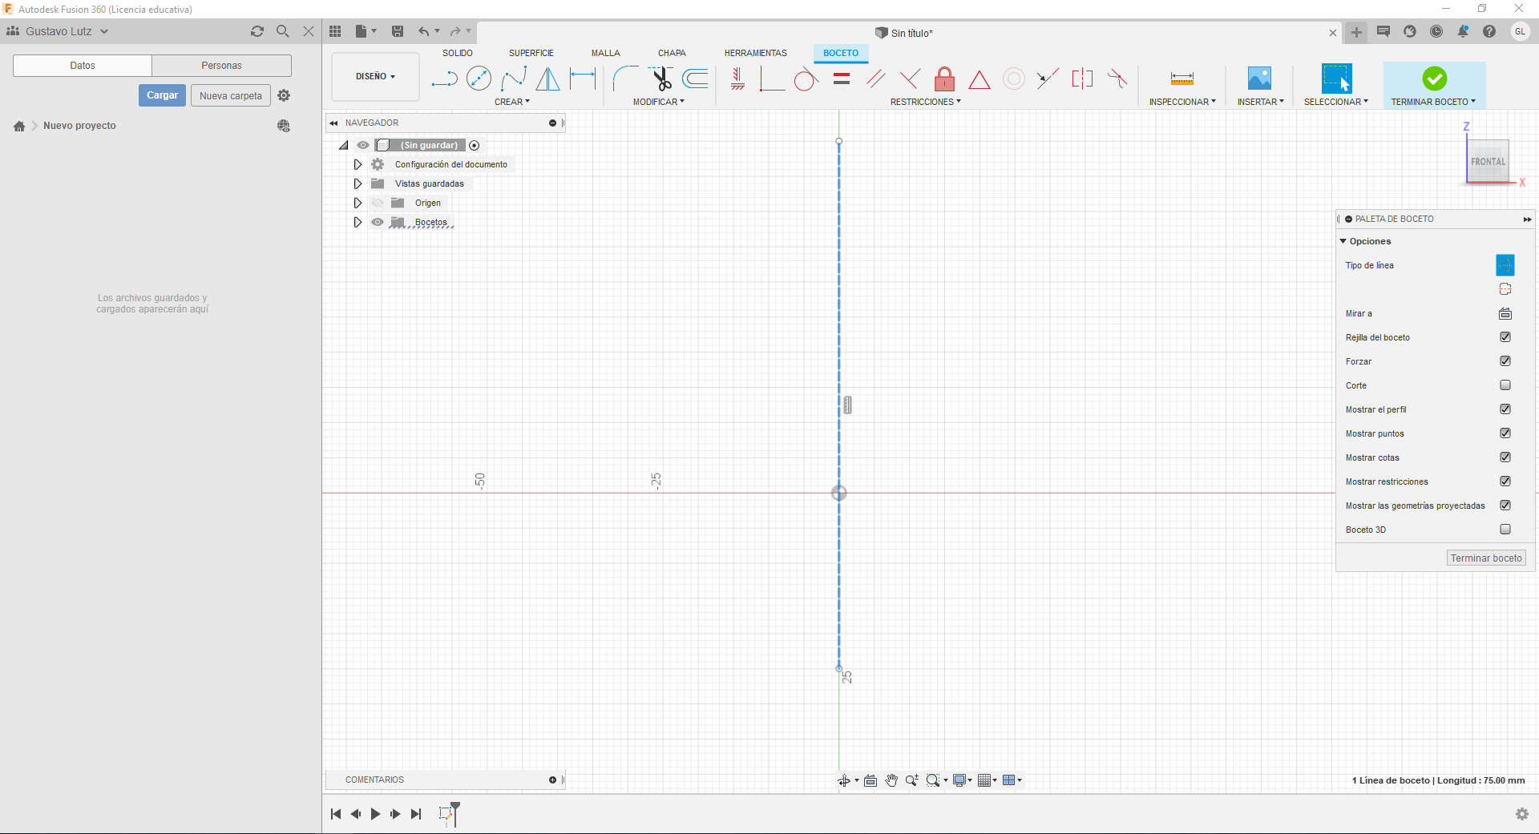Image resolution: width=1539 pixels, height=834 pixels.
Task: Switch to the SÓLIDO tab
Action: coord(458,53)
